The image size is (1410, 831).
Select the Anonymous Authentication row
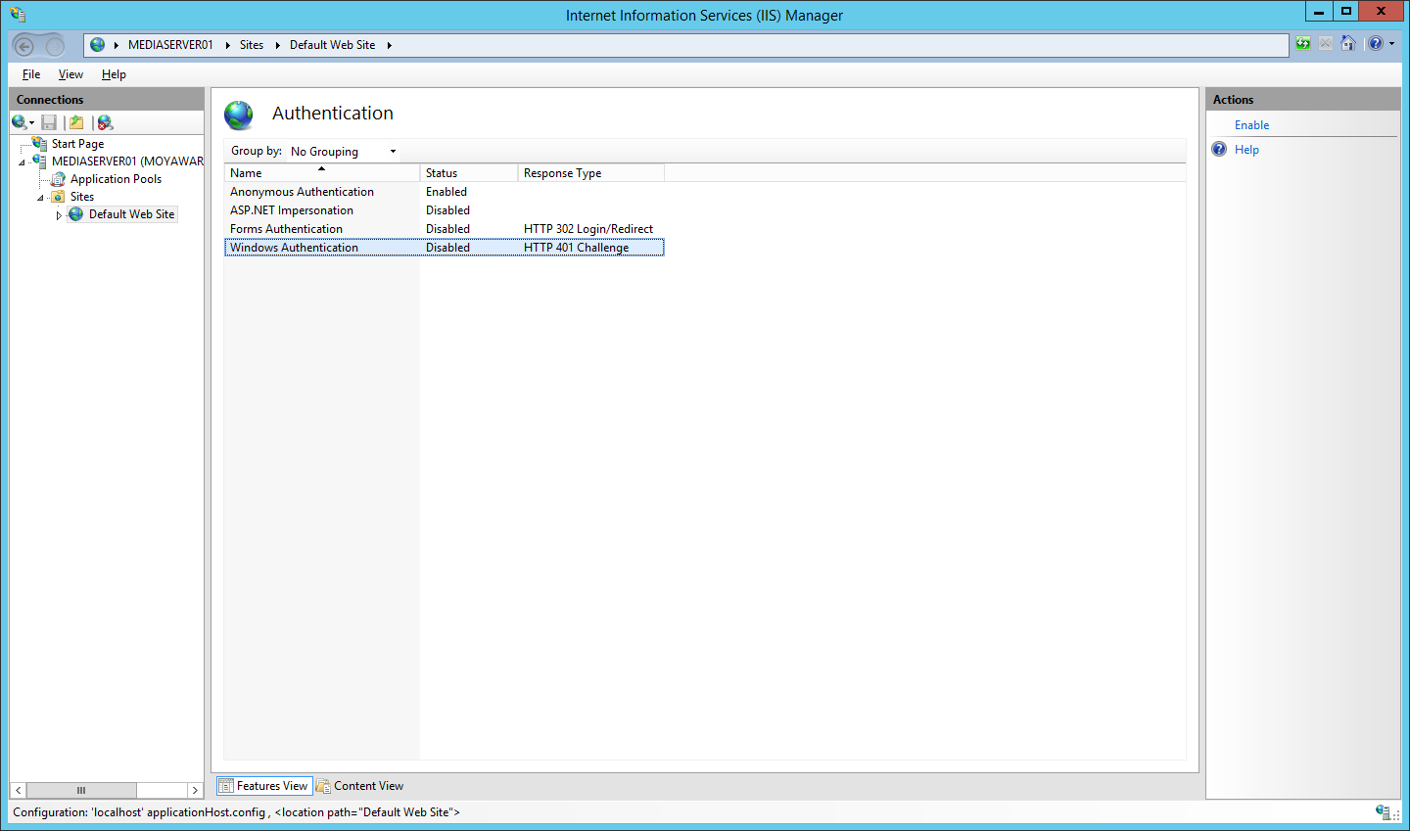tap(301, 191)
